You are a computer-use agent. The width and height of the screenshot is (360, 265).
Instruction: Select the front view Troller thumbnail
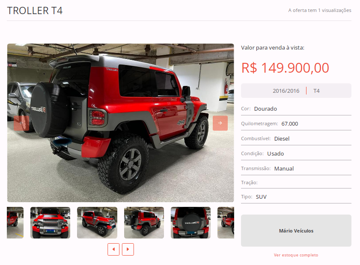50,223
